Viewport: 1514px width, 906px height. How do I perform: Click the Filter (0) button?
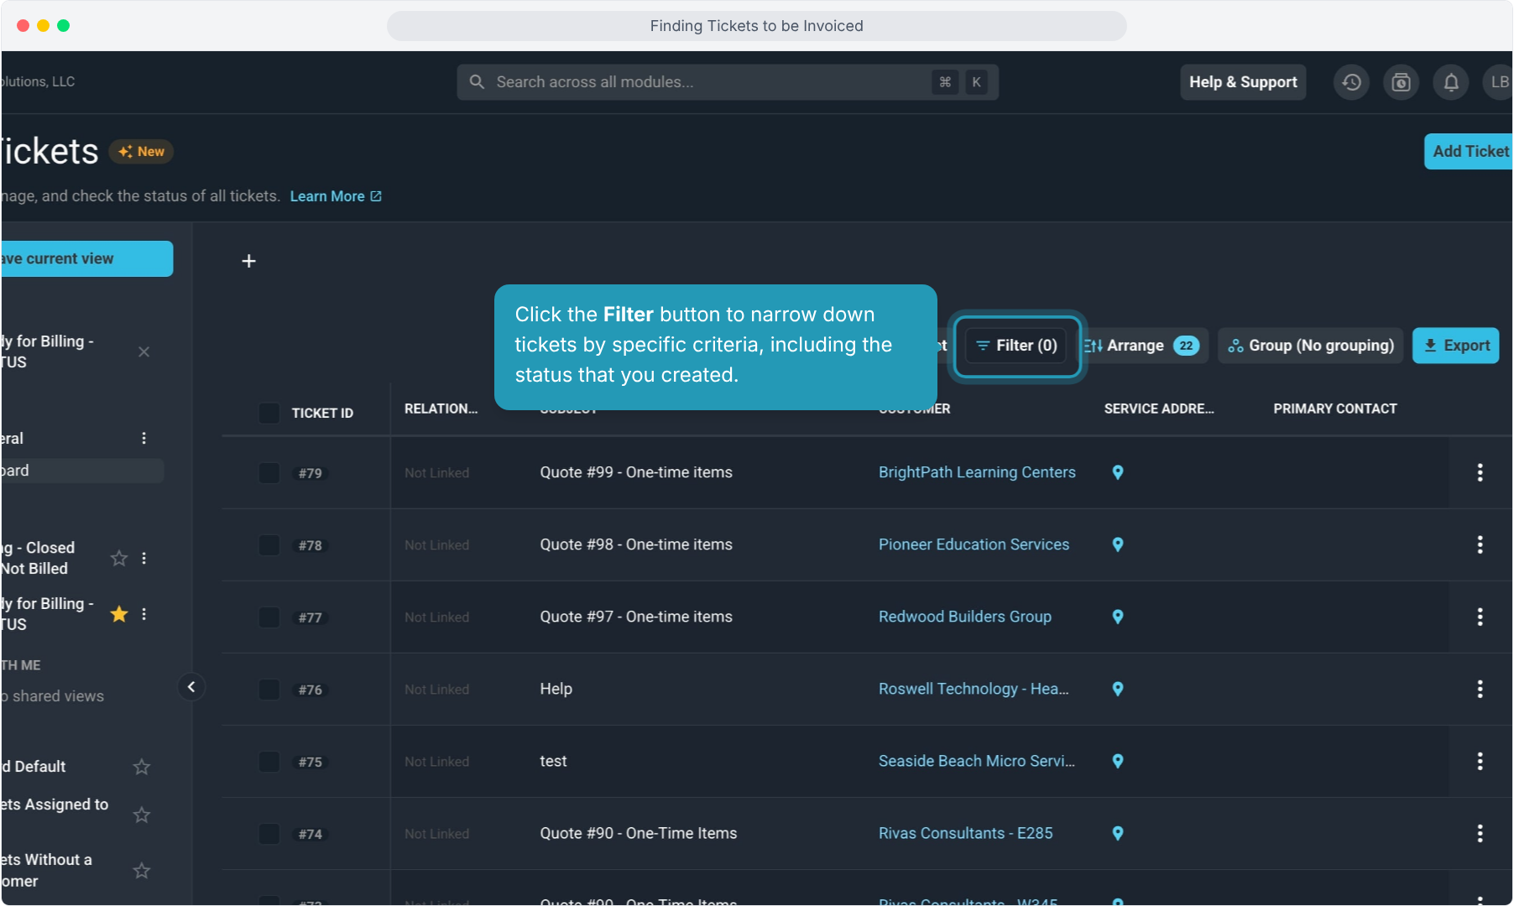[1016, 346]
